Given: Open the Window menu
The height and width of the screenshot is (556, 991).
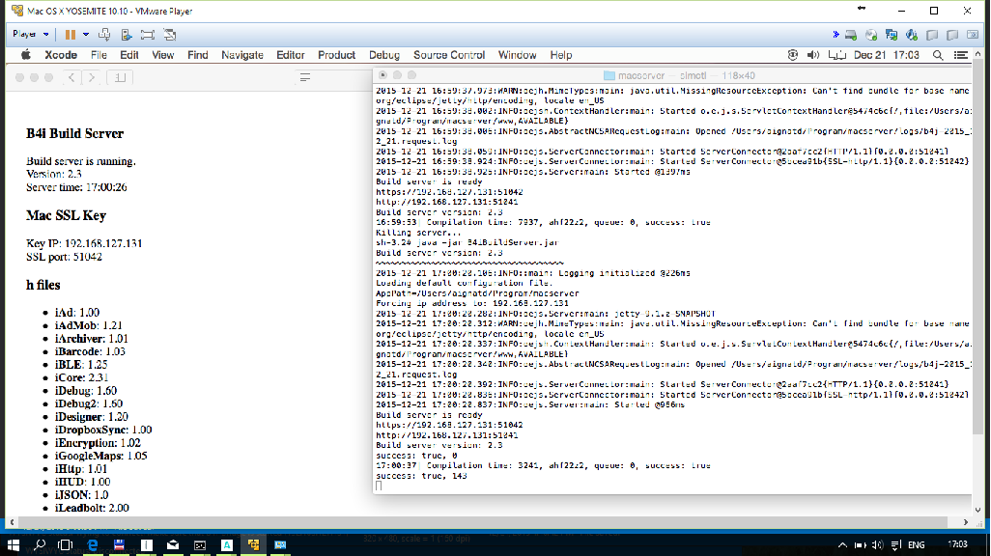Looking at the screenshot, I should pos(517,55).
